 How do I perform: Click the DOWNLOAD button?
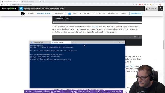point(136,14)
